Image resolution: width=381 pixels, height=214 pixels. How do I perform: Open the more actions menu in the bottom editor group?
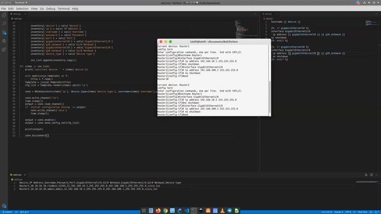(377, 175)
